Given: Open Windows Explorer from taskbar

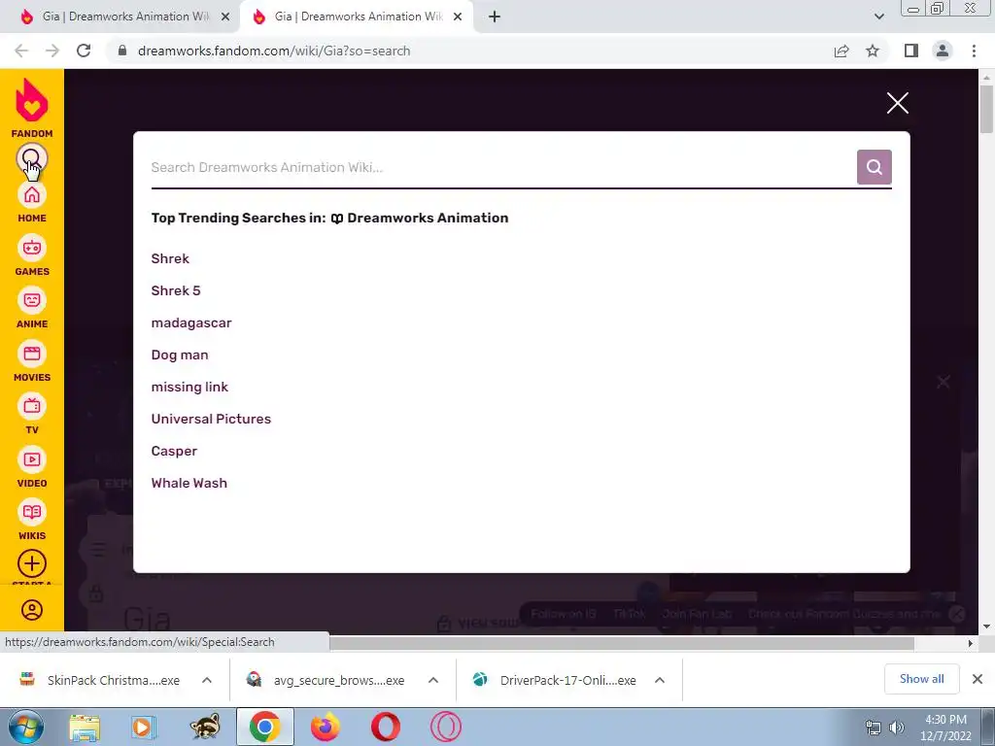Looking at the screenshot, I should [85, 727].
